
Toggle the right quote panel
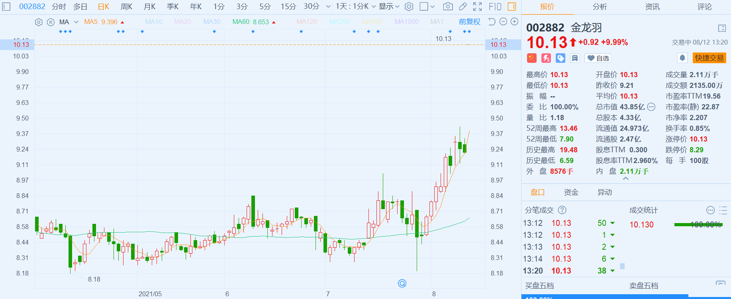(x=512, y=7)
